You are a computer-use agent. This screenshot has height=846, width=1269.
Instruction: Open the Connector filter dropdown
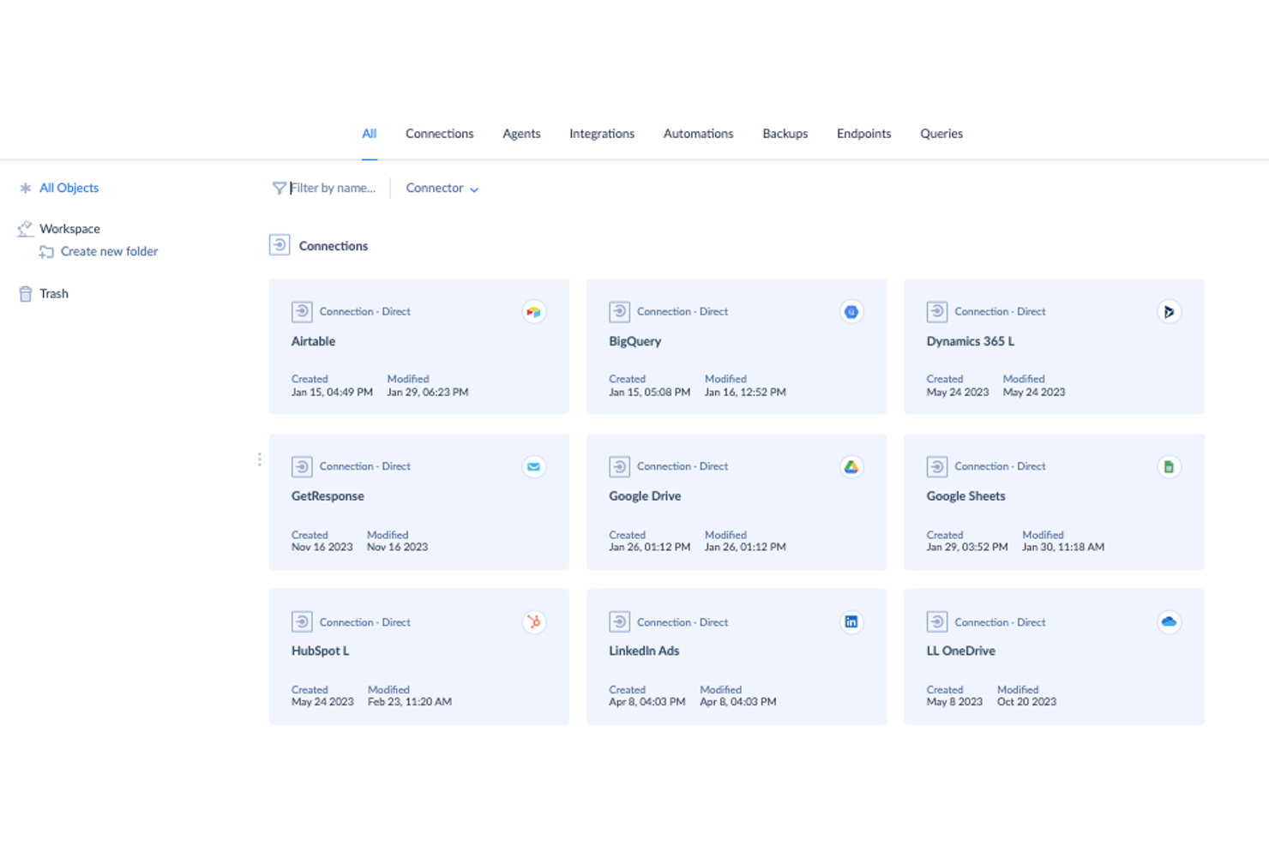[x=442, y=188]
